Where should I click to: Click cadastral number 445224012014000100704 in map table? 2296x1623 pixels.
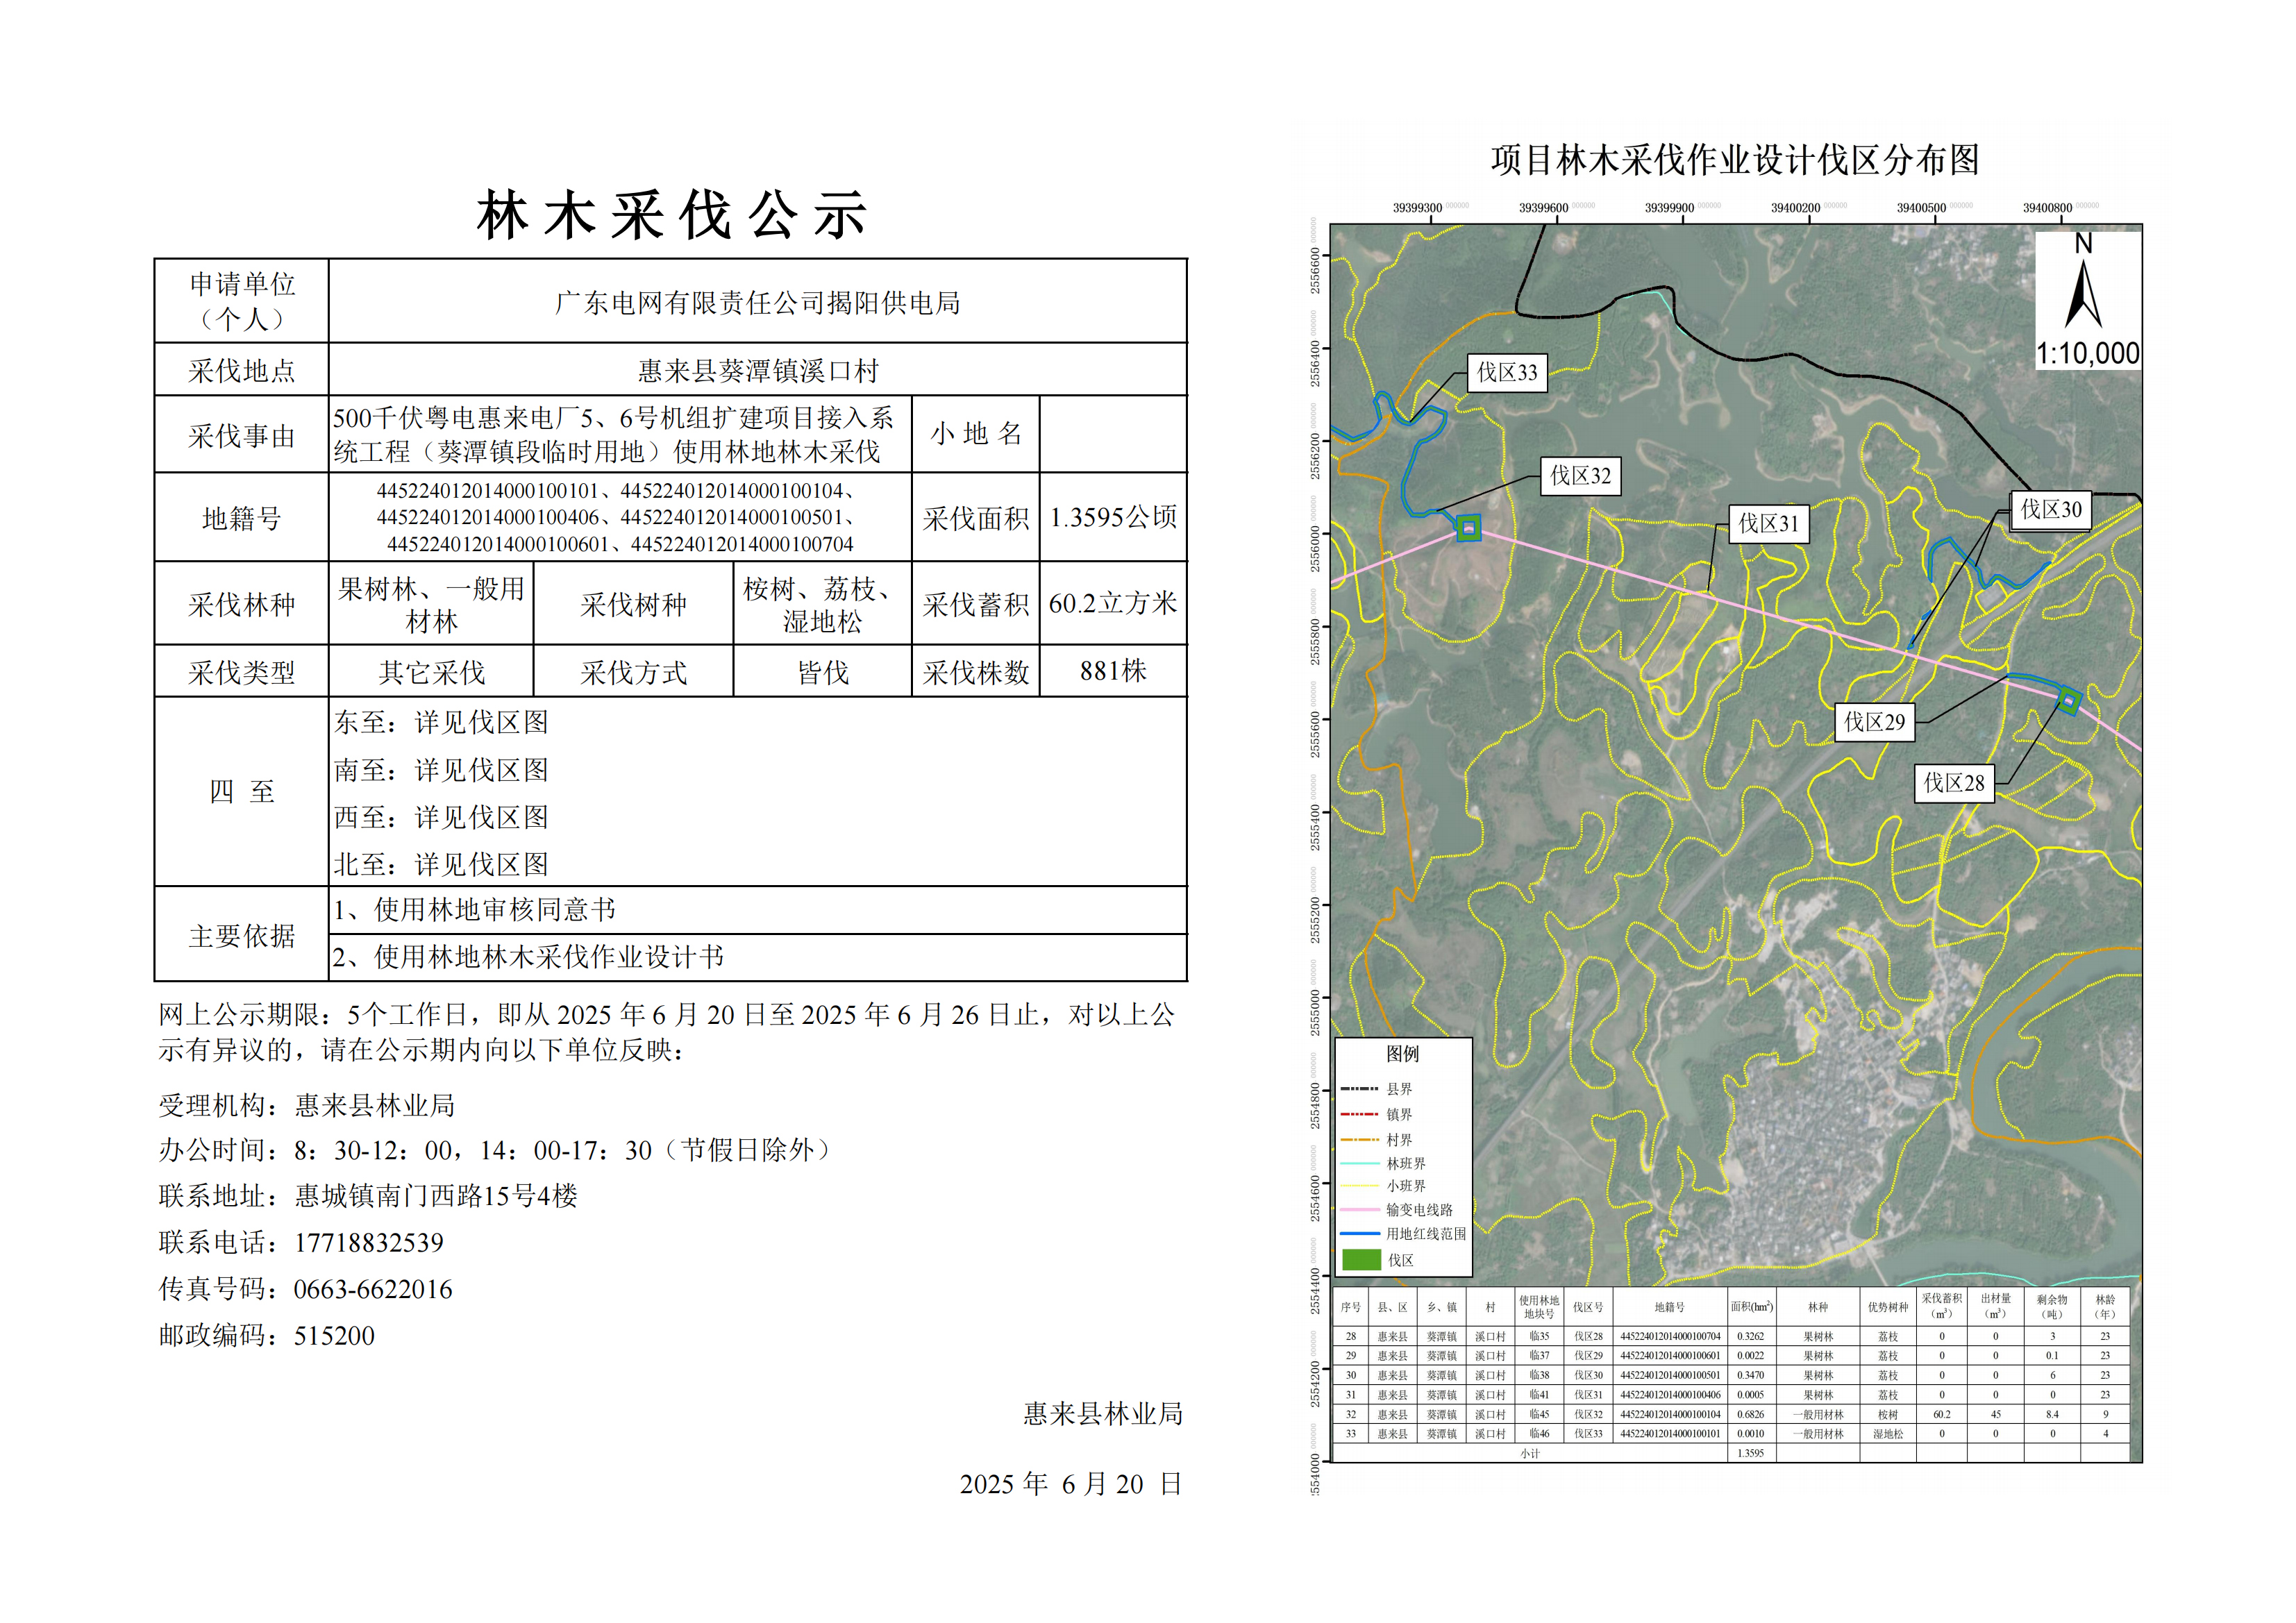(1670, 1336)
